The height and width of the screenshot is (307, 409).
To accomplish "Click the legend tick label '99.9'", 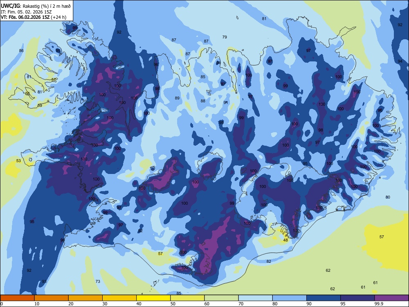I will pos(379,304).
